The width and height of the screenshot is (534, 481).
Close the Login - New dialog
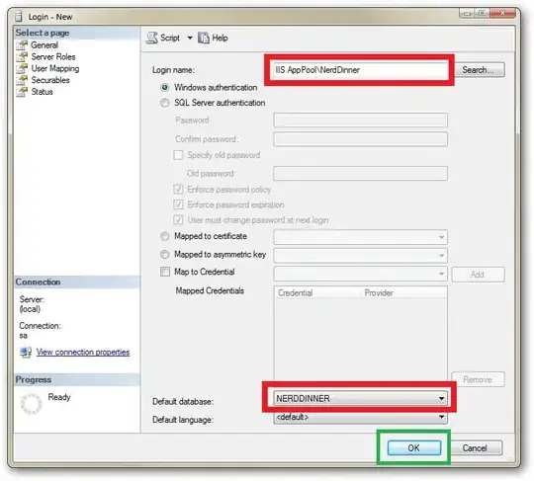[502, 13]
